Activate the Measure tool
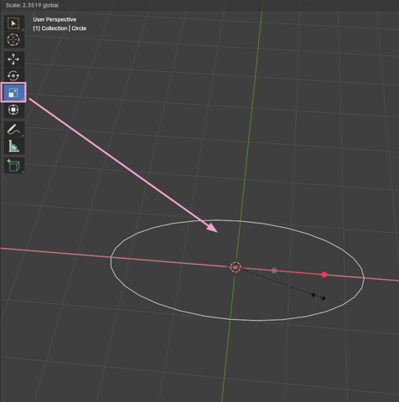This screenshot has width=399, height=402. click(13, 146)
